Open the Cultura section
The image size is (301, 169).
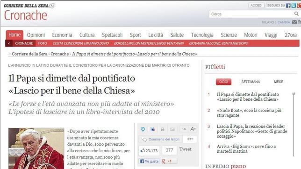(x=87, y=35)
